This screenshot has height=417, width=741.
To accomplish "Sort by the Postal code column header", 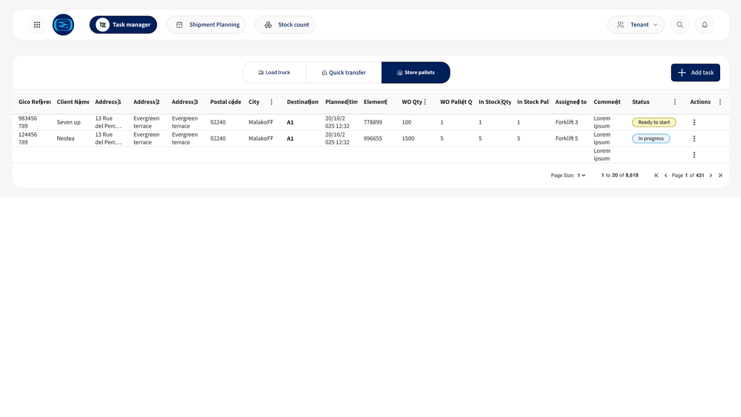I will (x=226, y=102).
